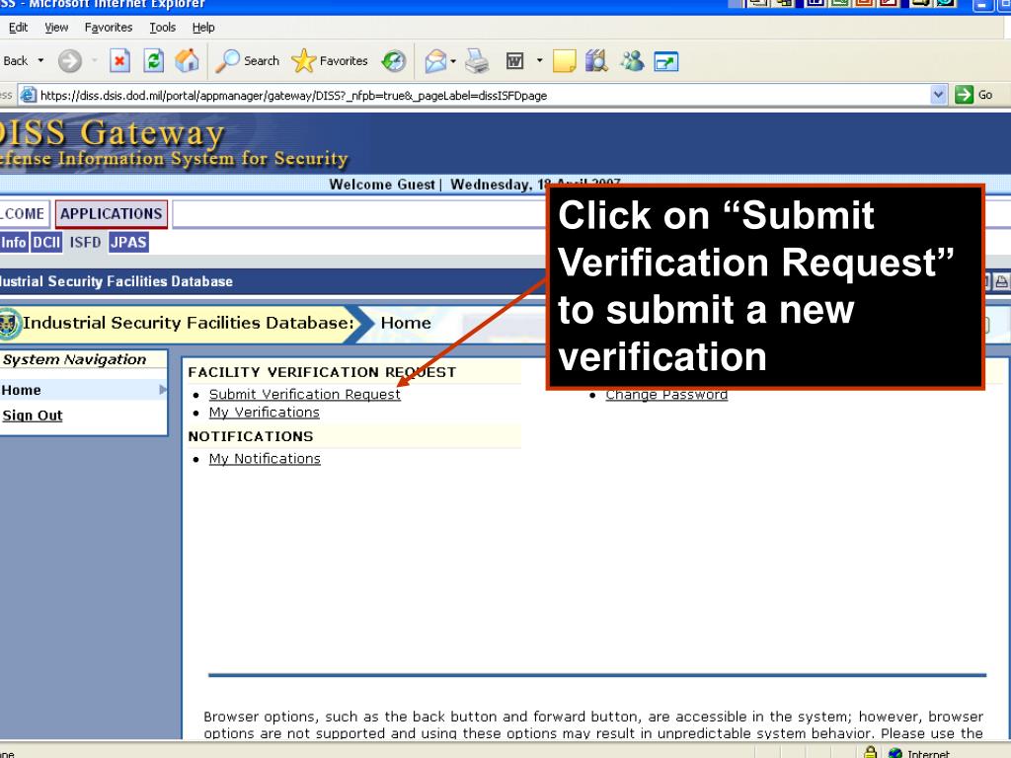1011x758 pixels.
Task: Switch to the Info sub-tab
Action: click(x=14, y=243)
